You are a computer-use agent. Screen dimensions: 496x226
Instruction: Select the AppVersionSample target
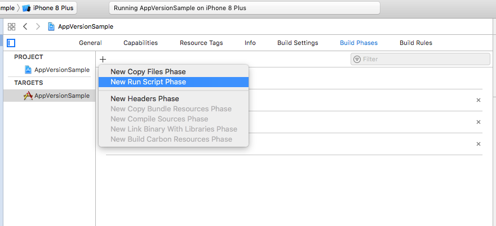61,96
